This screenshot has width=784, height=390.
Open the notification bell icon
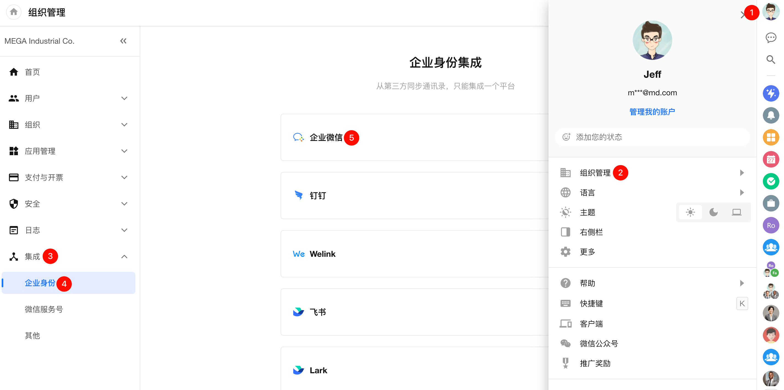point(771,116)
